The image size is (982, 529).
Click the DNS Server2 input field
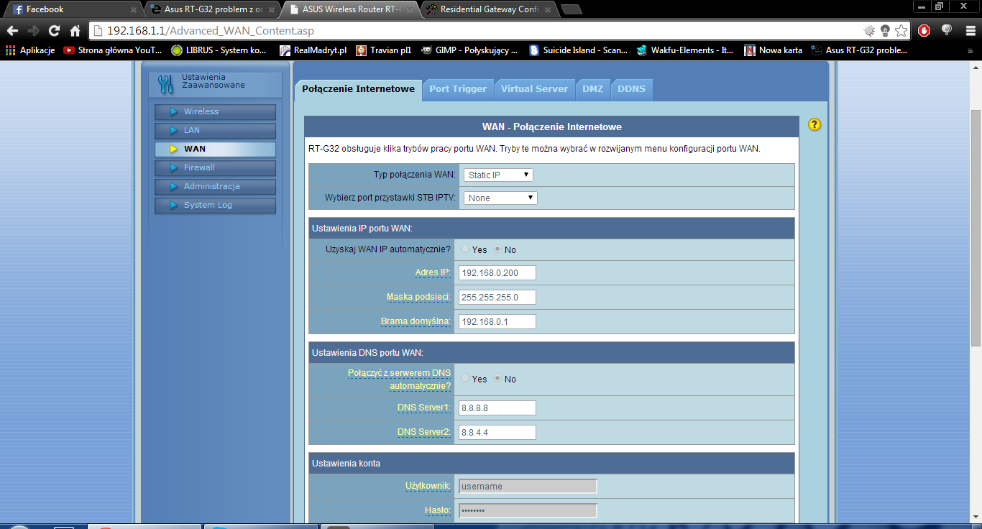point(497,432)
